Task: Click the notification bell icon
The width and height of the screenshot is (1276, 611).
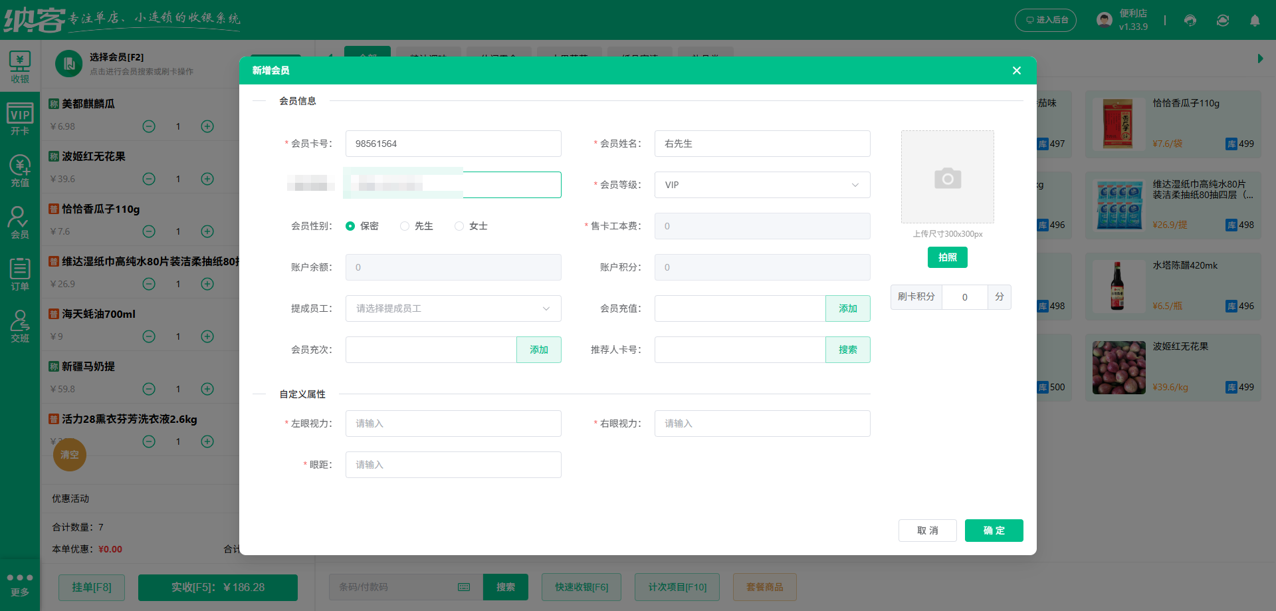Action: pyautogui.click(x=1255, y=21)
